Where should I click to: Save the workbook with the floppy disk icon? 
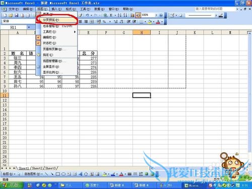(17, 15)
